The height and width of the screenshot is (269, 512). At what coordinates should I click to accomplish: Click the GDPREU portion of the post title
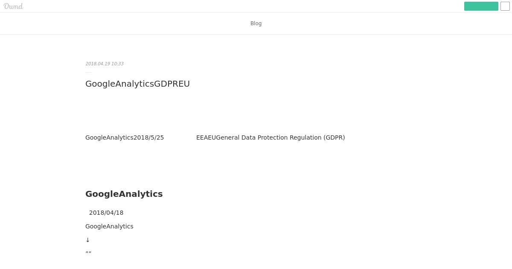pyautogui.click(x=172, y=84)
